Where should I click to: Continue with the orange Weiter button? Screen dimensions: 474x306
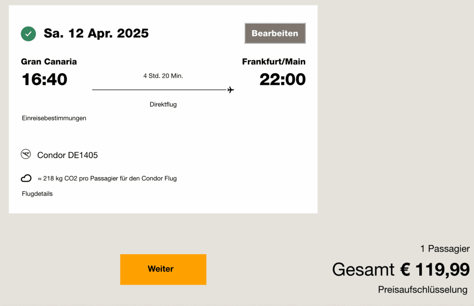[163, 269]
